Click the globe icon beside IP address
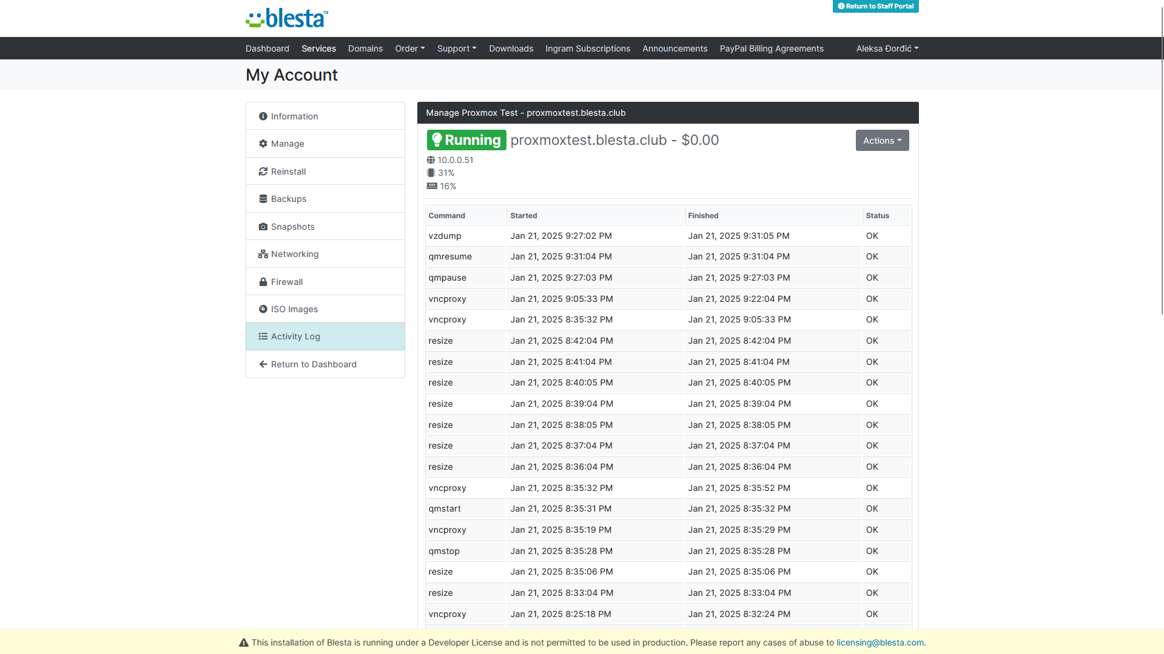 [431, 160]
